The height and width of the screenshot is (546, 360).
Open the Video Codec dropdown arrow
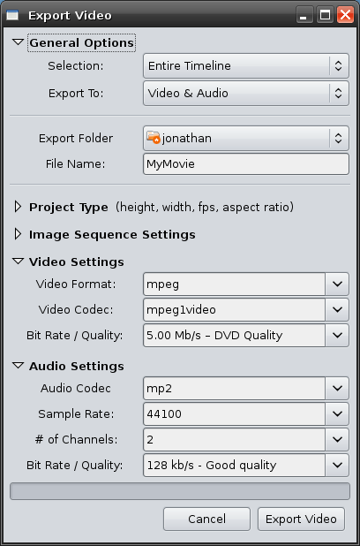(337, 309)
